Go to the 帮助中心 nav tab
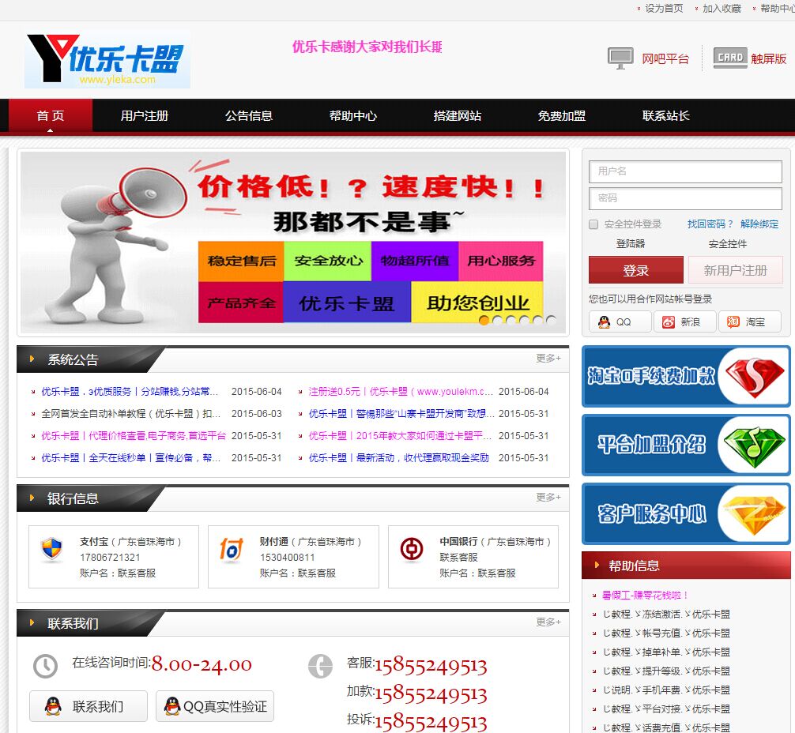The width and height of the screenshot is (795, 733). pos(353,115)
